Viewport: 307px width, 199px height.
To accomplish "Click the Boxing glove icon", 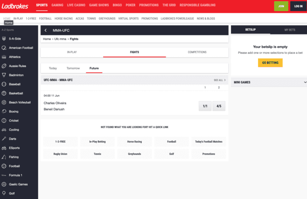I will click(4, 111).
